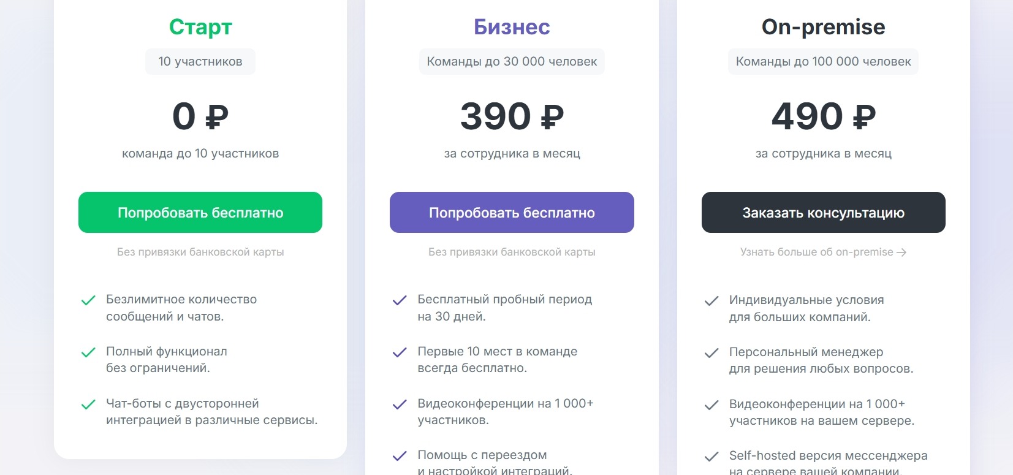Screen dimensions: 1013x475
Task: Click checkmark beside Безлимитное количество сообщений
Action: 88,300
